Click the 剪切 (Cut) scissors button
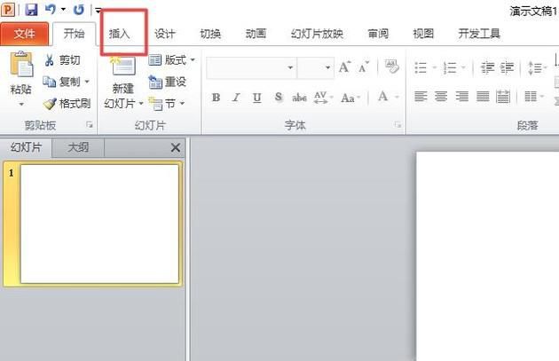 pyautogui.click(x=62, y=59)
